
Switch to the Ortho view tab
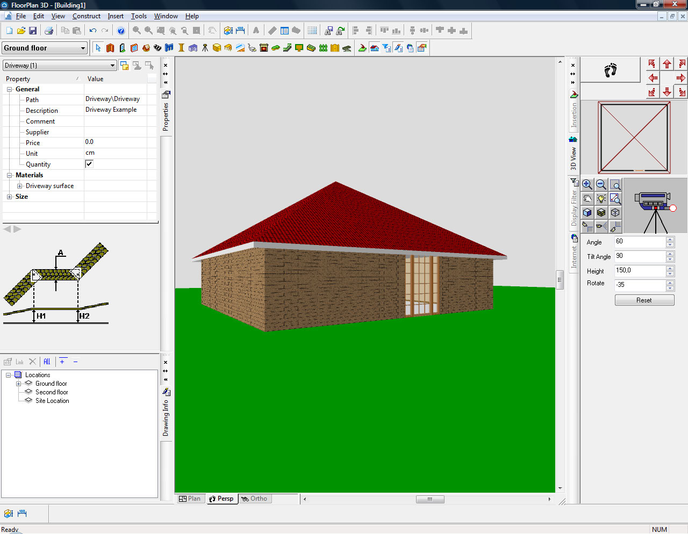(254, 499)
